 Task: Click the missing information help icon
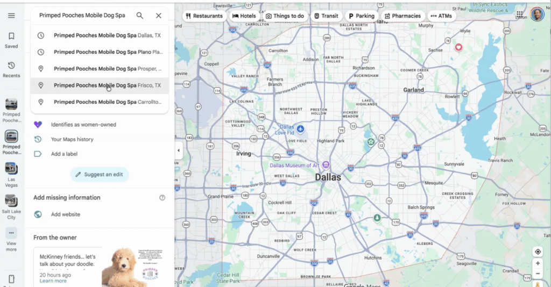click(162, 198)
